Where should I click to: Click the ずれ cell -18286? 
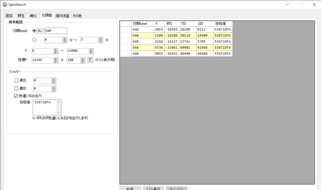tap(172, 35)
